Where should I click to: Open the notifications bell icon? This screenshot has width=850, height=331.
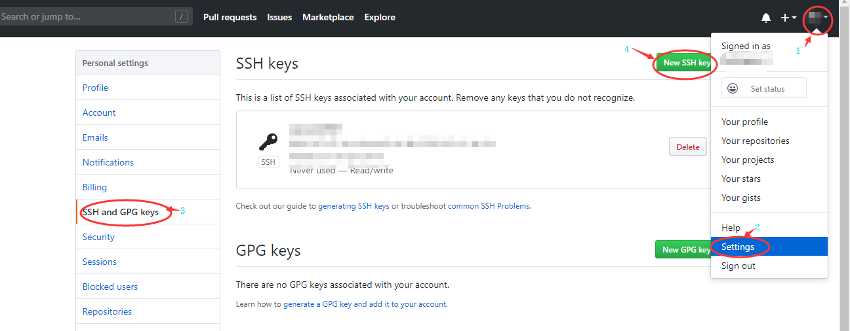point(765,18)
